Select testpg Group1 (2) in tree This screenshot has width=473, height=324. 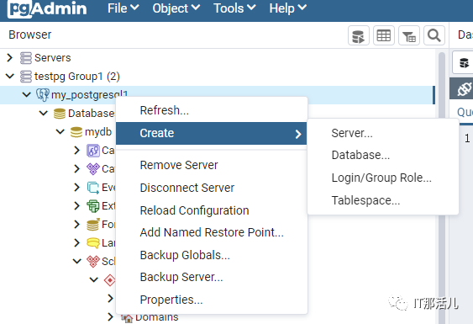tap(77, 77)
